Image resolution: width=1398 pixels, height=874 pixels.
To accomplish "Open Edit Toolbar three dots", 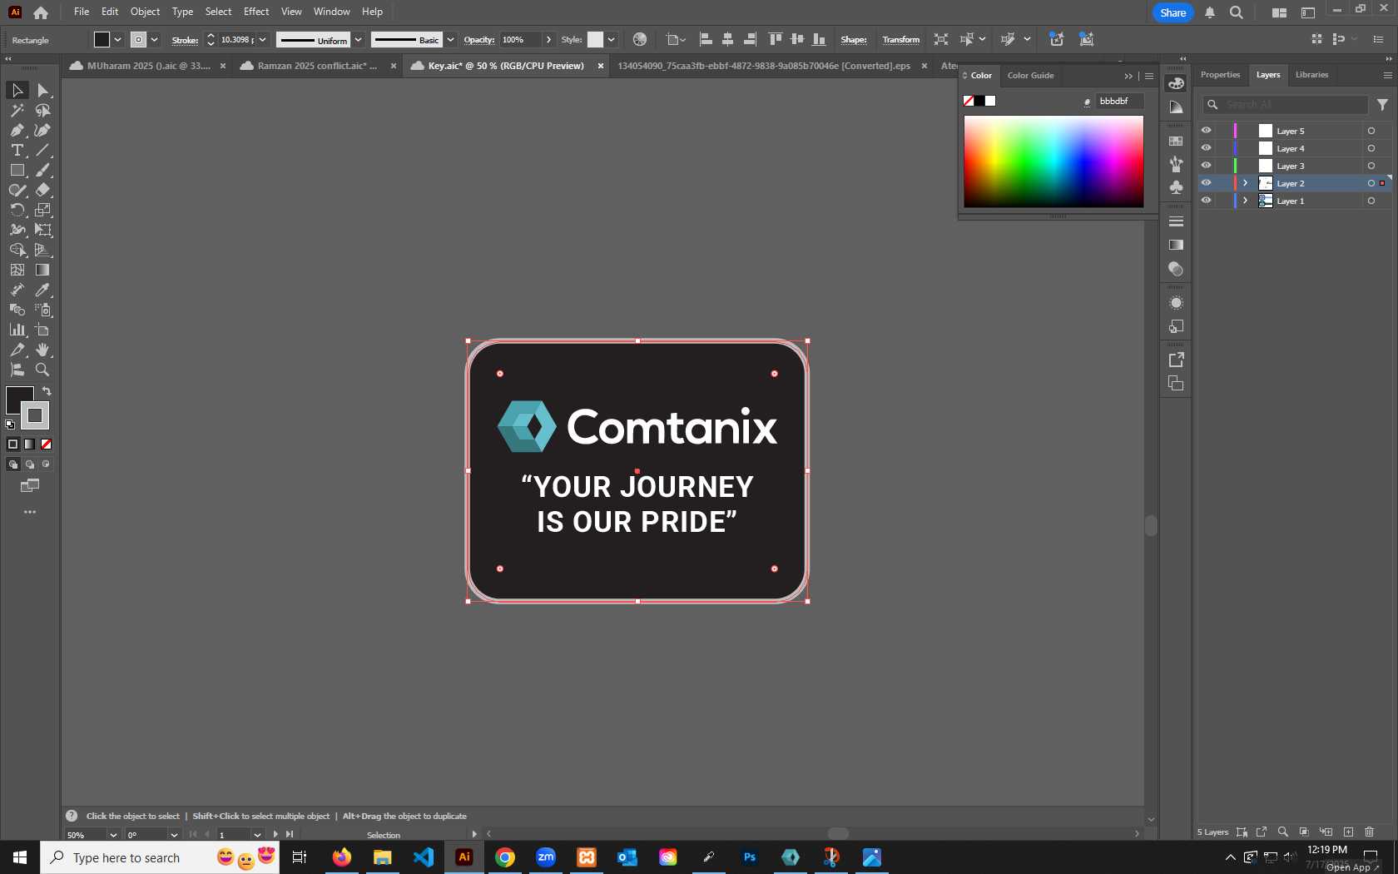I will pos(30,512).
